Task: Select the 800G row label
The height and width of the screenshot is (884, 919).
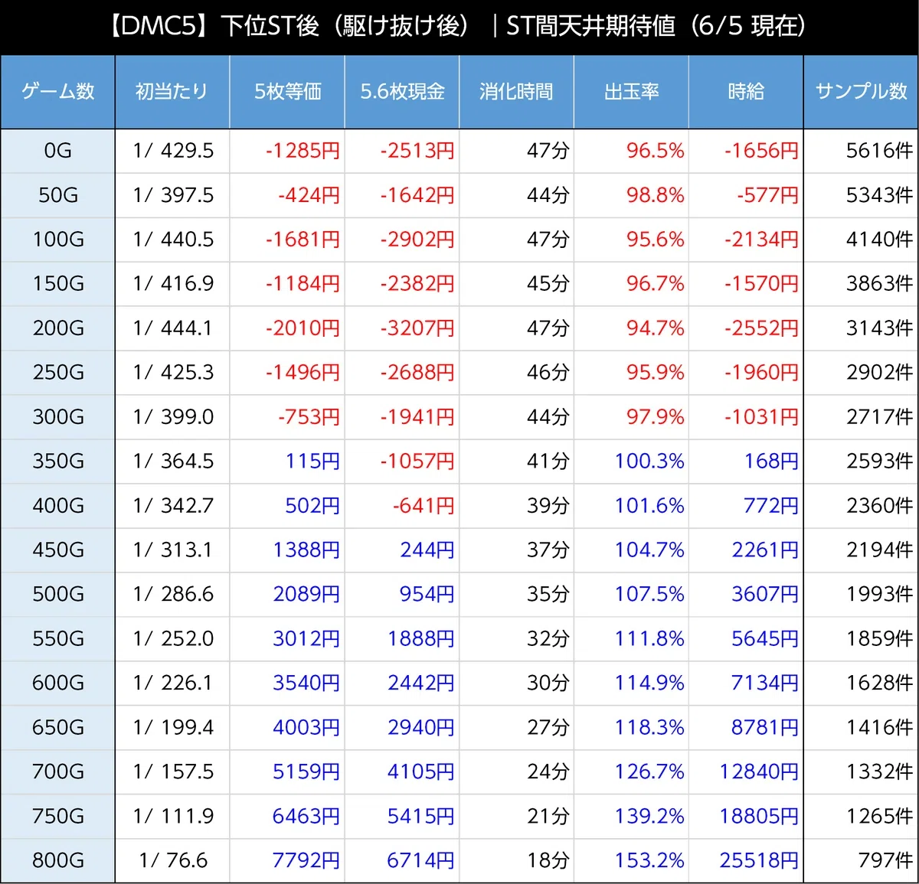Action: (58, 861)
